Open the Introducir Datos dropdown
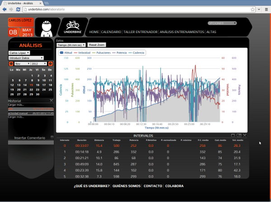 [26, 58]
